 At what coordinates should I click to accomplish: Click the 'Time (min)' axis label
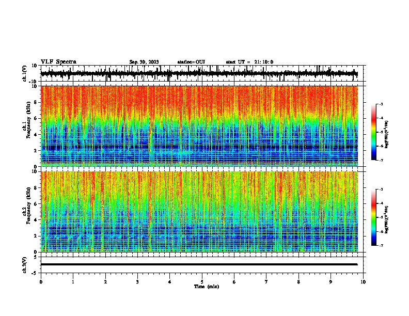coord(207,287)
